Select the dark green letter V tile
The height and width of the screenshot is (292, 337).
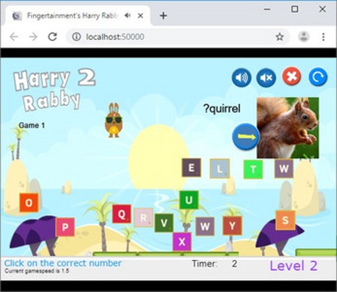click(x=164, y=223)
